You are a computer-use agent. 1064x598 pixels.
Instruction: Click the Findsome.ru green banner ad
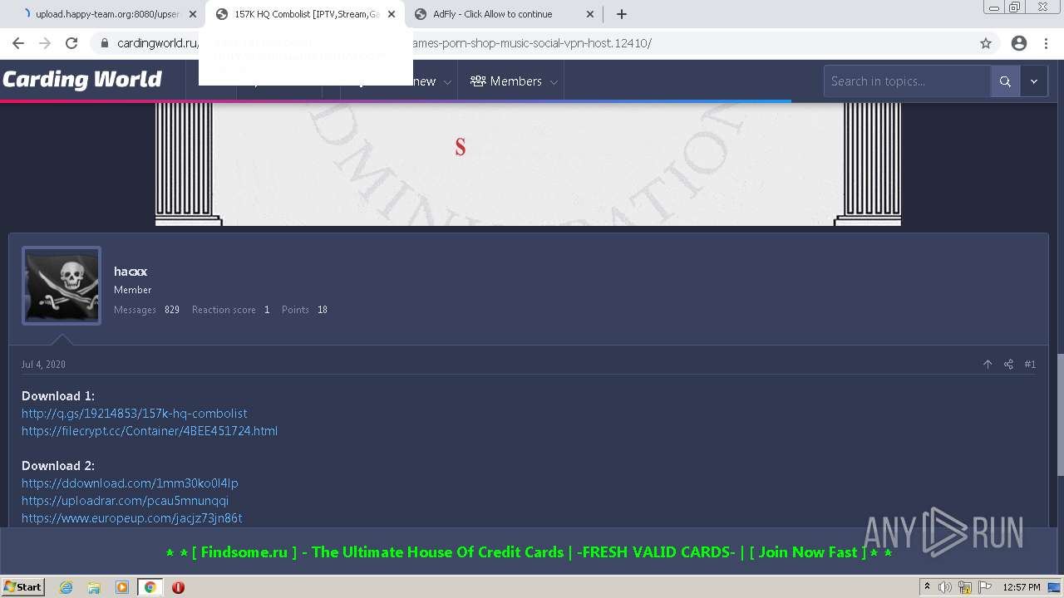[529, 552]
